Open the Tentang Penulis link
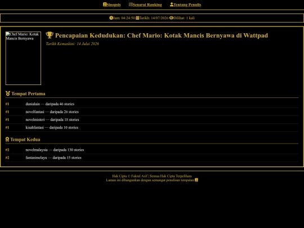The height and width of the screenshot is (228, 304). [185, 5]
